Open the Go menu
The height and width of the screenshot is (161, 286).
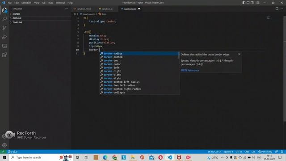click(x=44, y=3)
